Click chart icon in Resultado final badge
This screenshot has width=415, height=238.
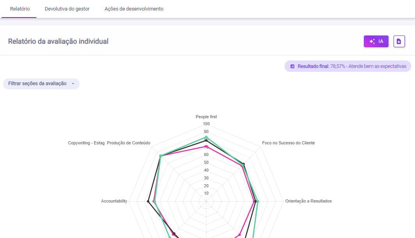click(292, 66)
